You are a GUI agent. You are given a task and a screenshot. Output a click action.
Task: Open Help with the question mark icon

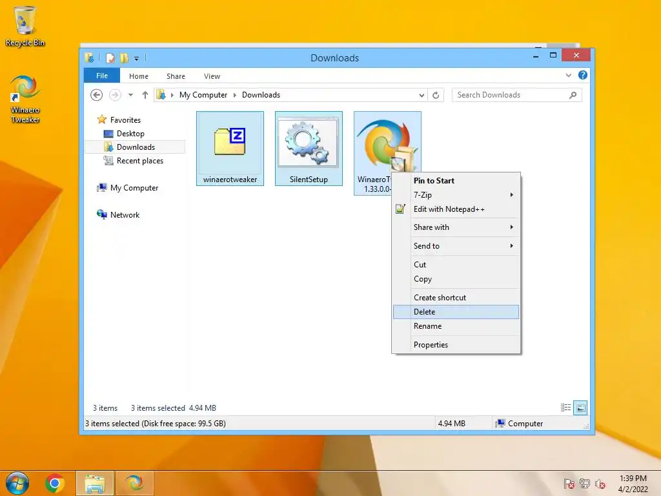(x=583, y=75)
